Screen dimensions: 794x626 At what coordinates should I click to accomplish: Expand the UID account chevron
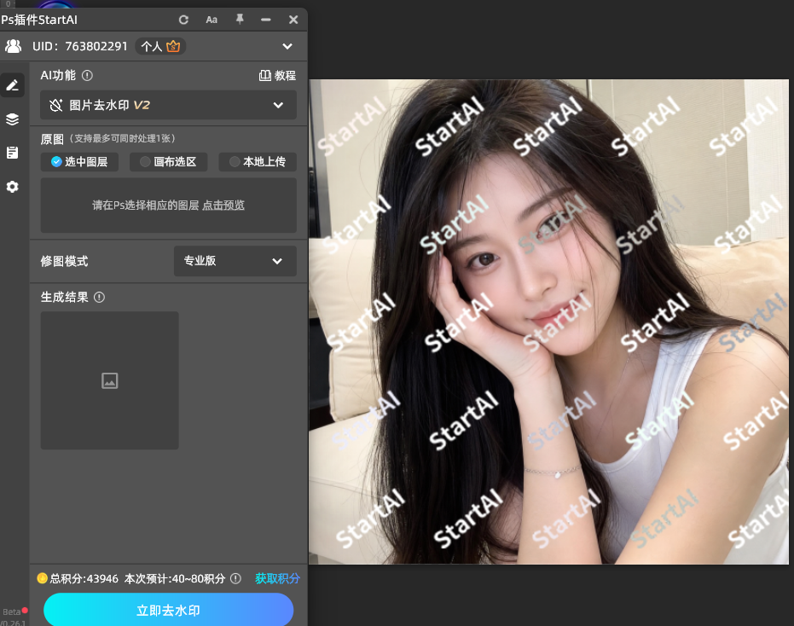pos(287,47)
